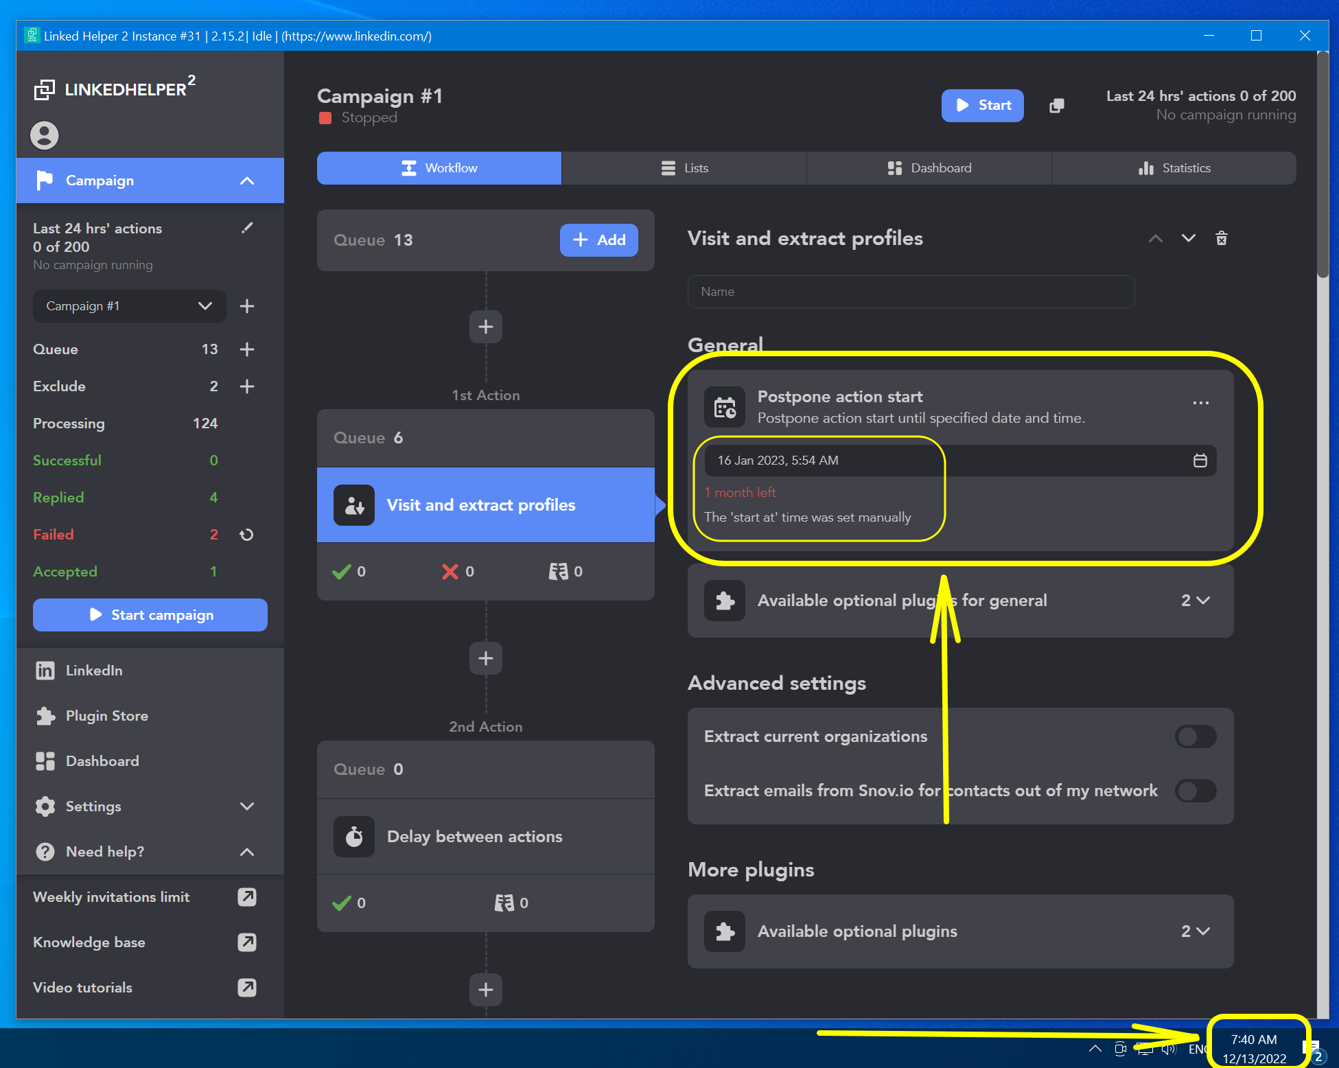Select the Delay between actions step

tap(486, 837)
